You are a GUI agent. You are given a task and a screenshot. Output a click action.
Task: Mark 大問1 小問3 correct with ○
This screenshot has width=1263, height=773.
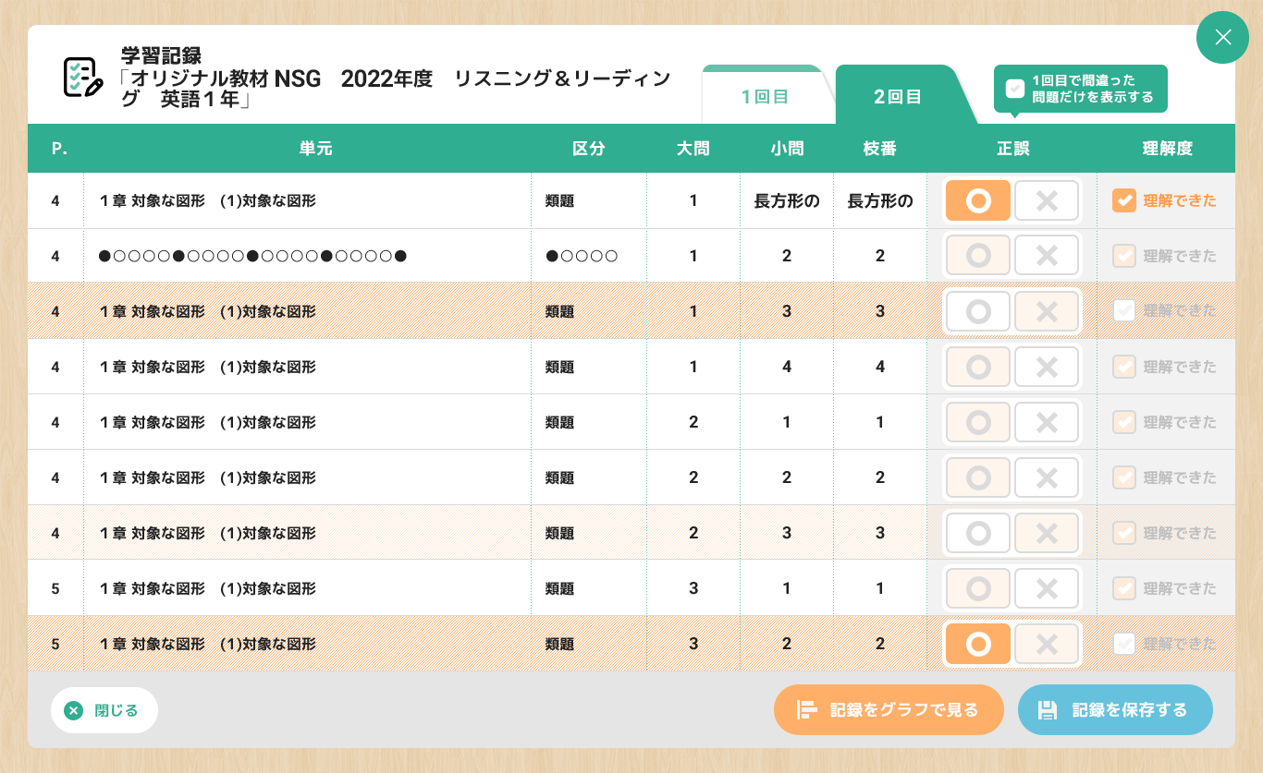point(978,311)
